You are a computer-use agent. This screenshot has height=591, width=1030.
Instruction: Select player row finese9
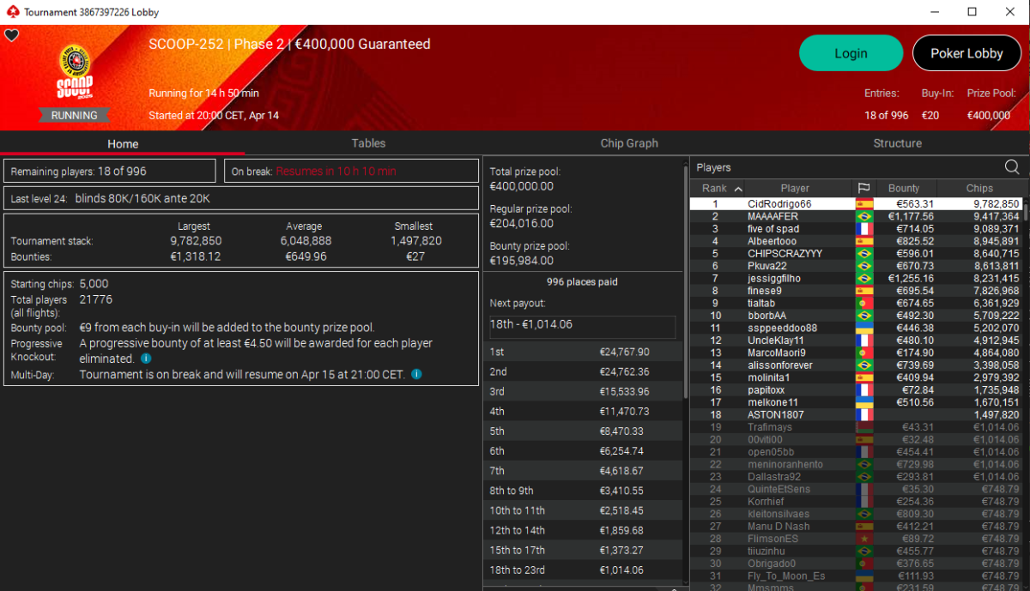[x=856, y=291]
